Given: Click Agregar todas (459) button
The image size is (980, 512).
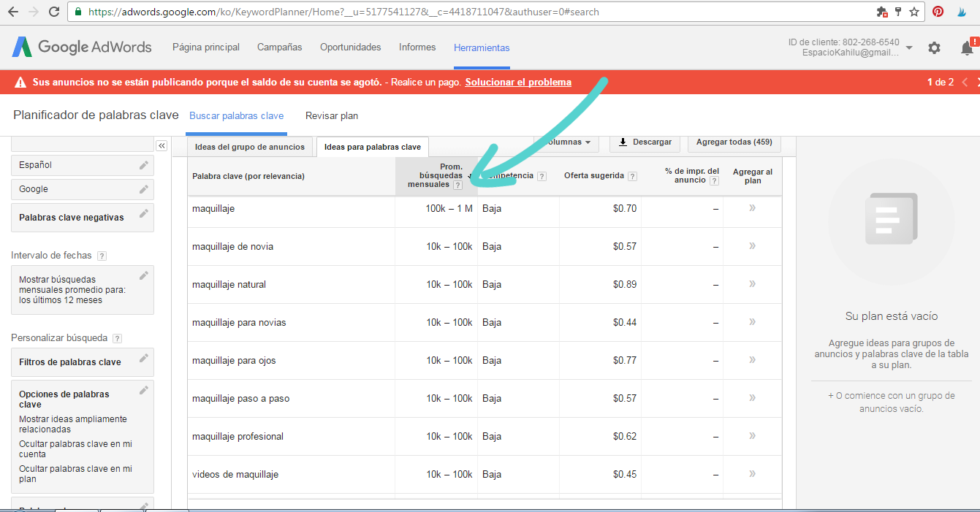Looking at the screenshot, I should click(734, 142).
